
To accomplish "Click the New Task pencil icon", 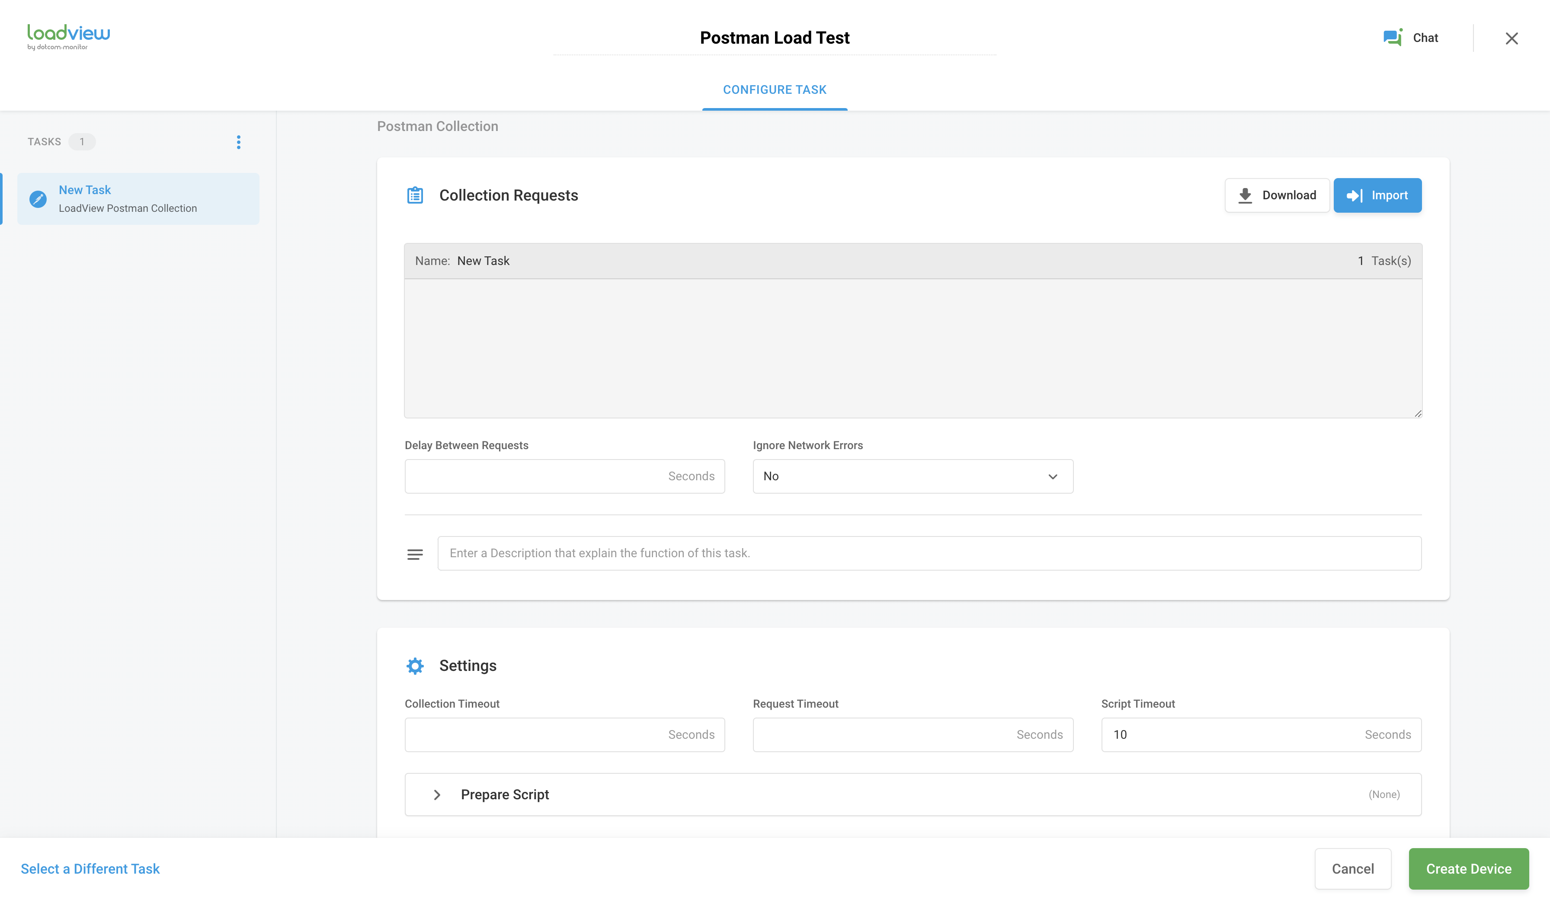I will tap(38, 198).
